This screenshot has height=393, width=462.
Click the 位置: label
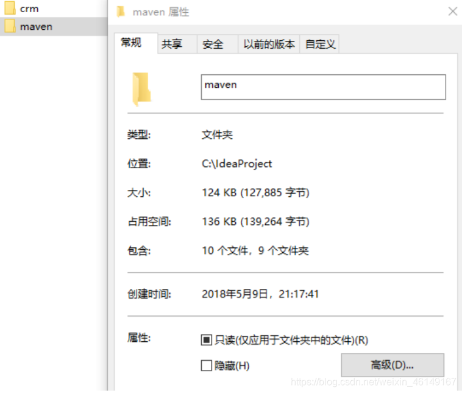[139, 163]
